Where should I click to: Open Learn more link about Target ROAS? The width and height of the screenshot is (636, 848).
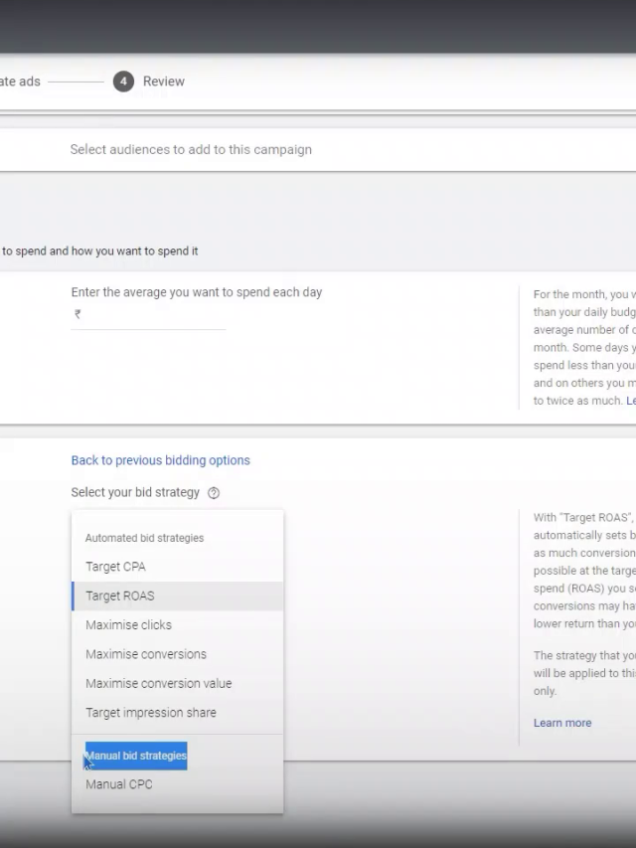point(561,723)
